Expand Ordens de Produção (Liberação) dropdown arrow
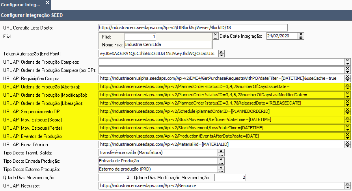The height and width of the screenshot is (191, 352). point(348,105)
